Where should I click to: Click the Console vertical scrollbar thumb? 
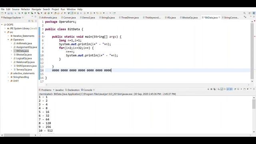[254, 104]
